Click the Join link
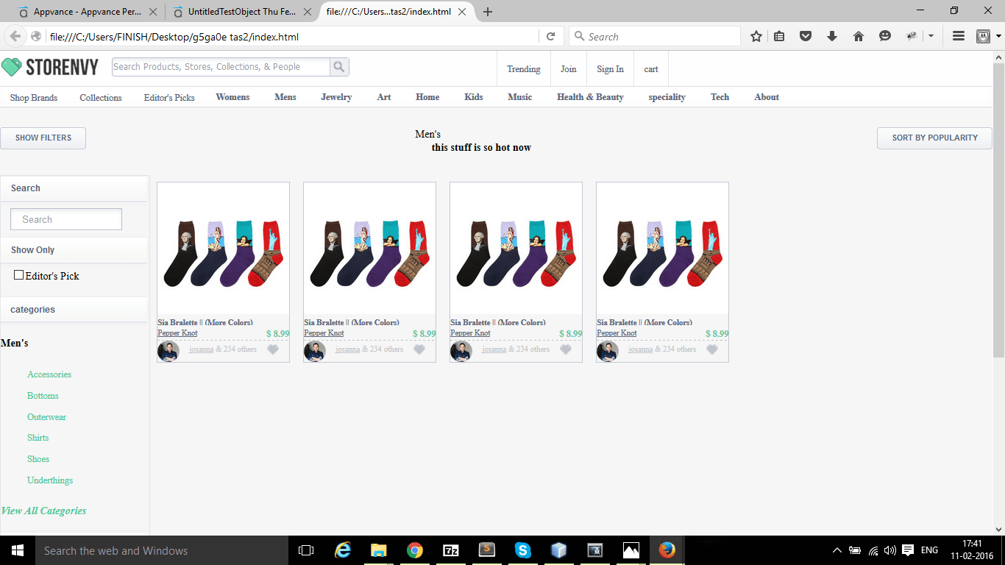Viewport: 1005px width, 565px height. [x=569, y=69]
